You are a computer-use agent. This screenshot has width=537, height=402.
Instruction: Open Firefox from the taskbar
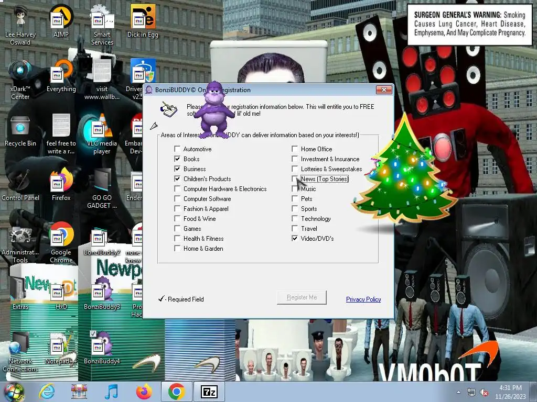(144, 392)
